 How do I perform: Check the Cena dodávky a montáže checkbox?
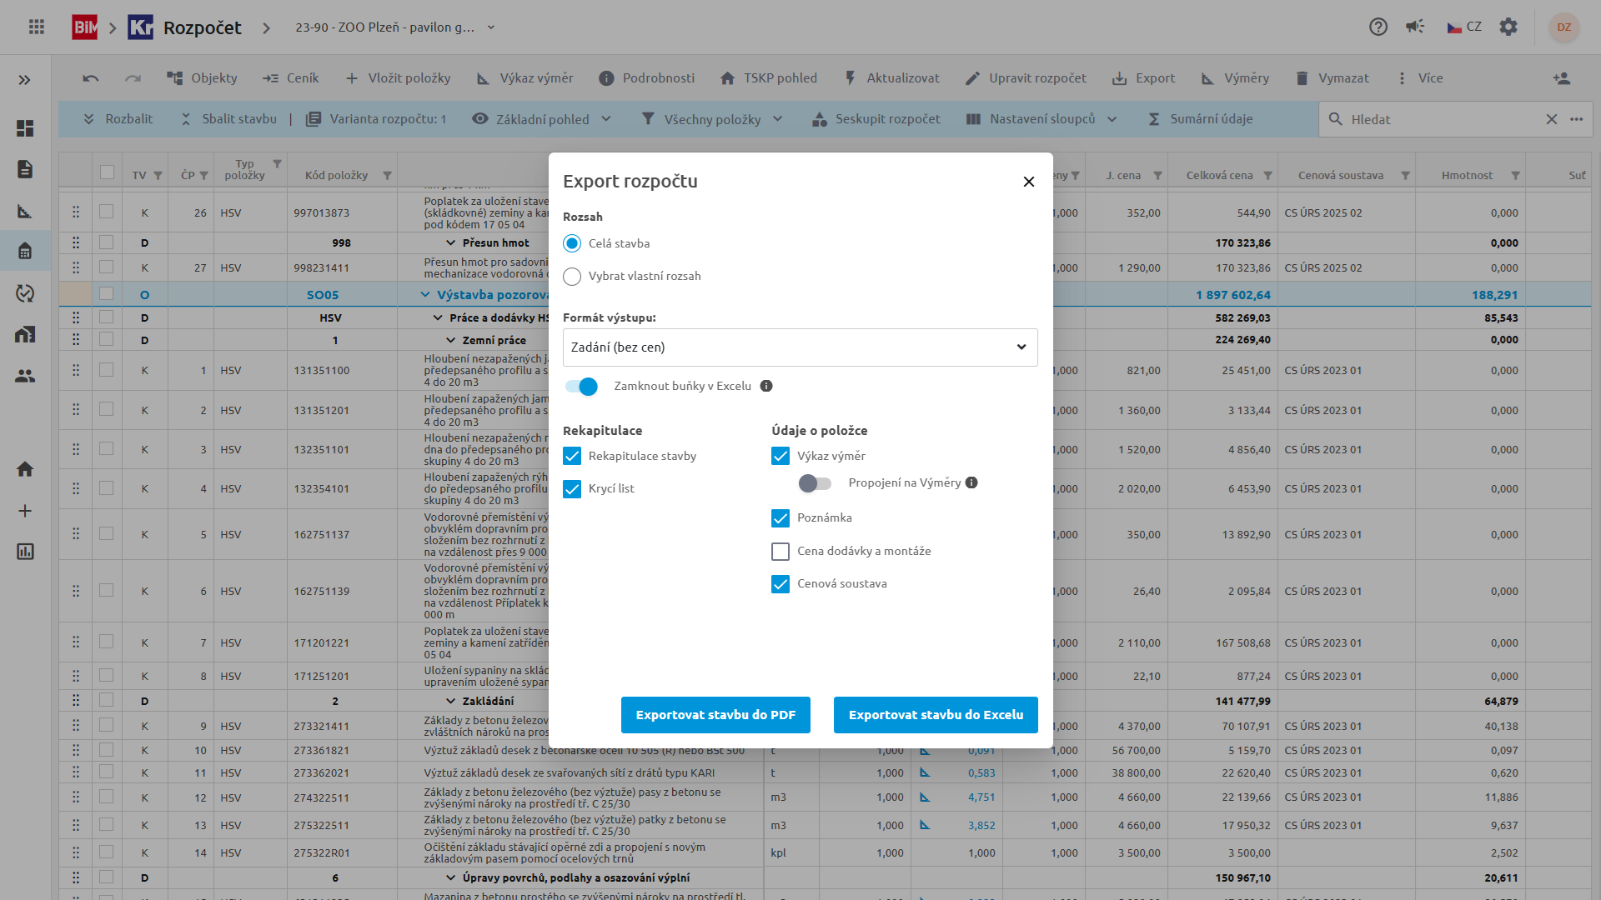(780, 552)
